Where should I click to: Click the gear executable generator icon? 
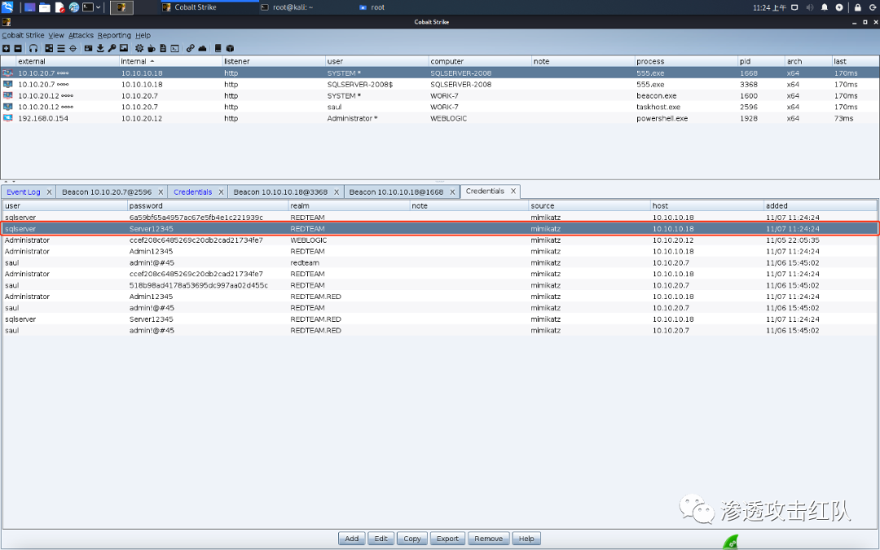[139, 48]
